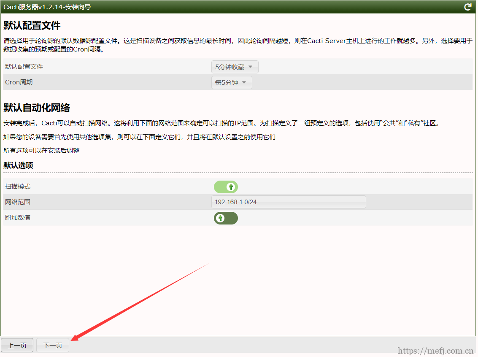Click the Cacti服务器v1.2.14-安装向导 title text

click(x=47, y=7)
